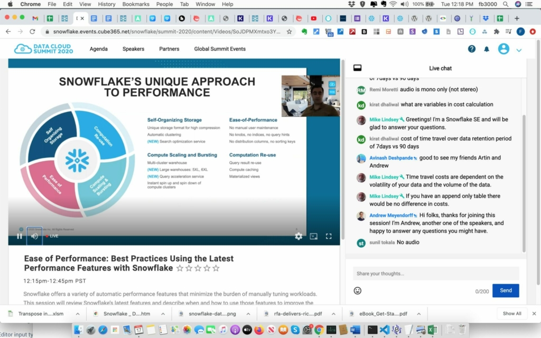Viewport: 541px width, 338px height.
Task: Open the Agenda navigation tab
Action: [x=99, y=49]
